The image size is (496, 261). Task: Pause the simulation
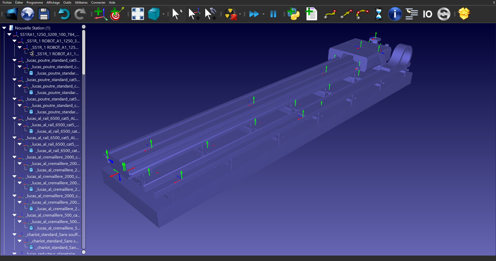[273, 14]
